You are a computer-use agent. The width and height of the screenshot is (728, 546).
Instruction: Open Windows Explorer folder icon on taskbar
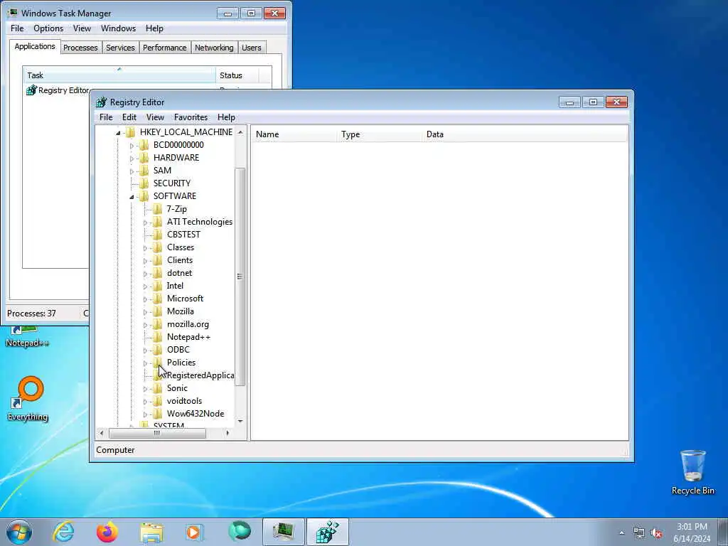tap(151, 532)
